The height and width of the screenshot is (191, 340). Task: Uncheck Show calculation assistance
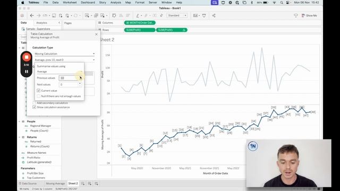click(34, 107)
